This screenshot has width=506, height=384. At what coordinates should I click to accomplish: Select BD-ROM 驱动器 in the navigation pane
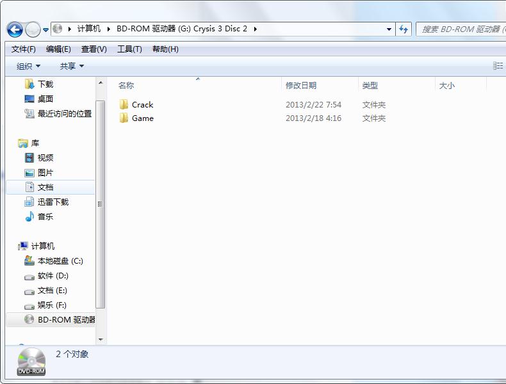pyautogui.click(x=66, y=319)
